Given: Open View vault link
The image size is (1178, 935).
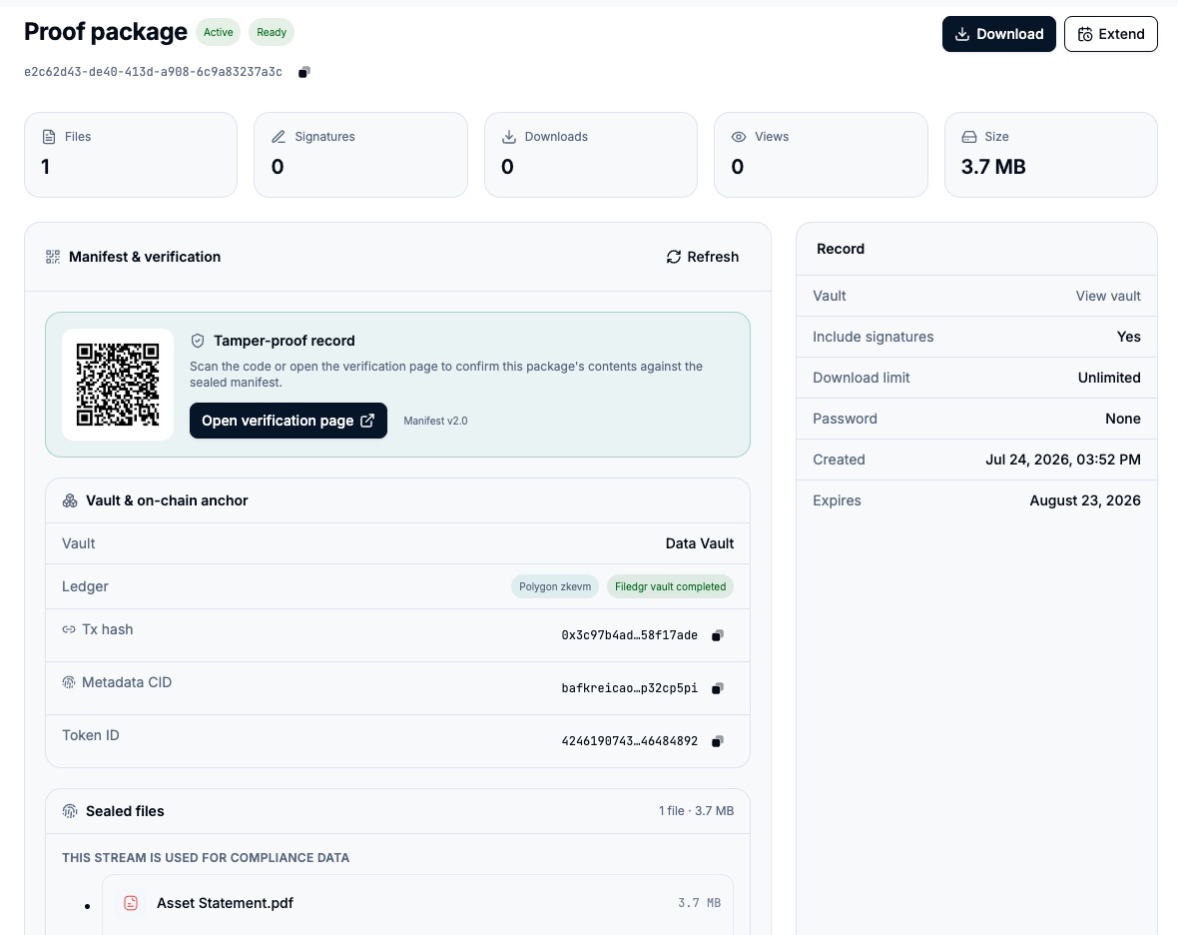Looking at the screenshot, I should point(1107,296).
